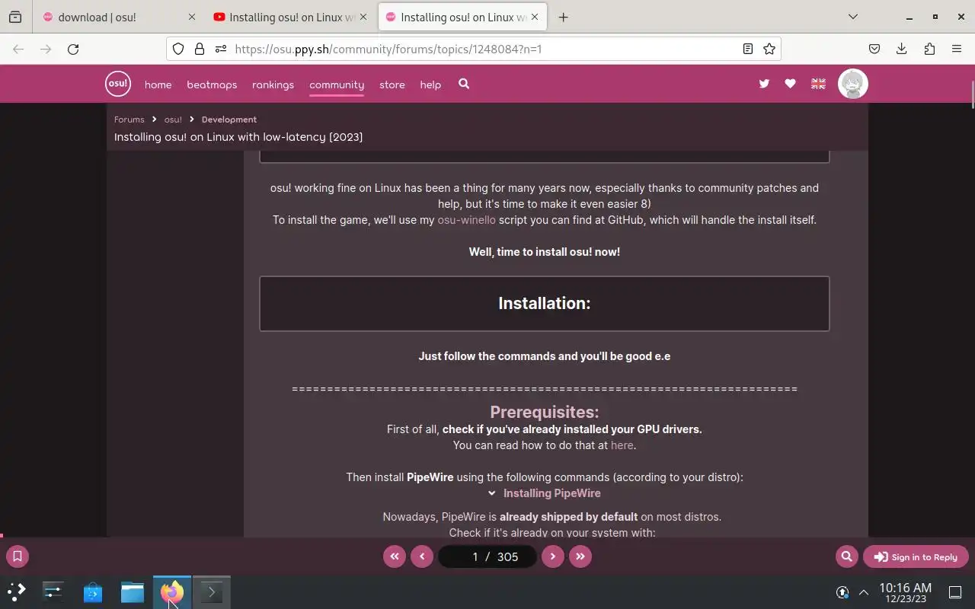Click the supporter heart icon

pyautogui.click(x=790, y=84)
